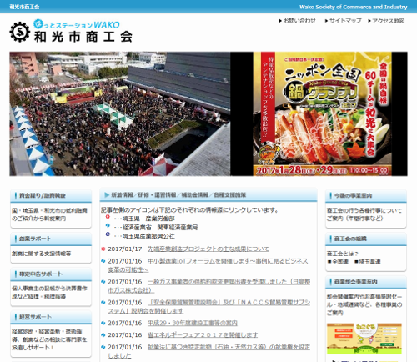Click the blue icon beside IoTフォーラム news entry
Viewport: 417px width, 362px height.
click(x=103, y=261)
